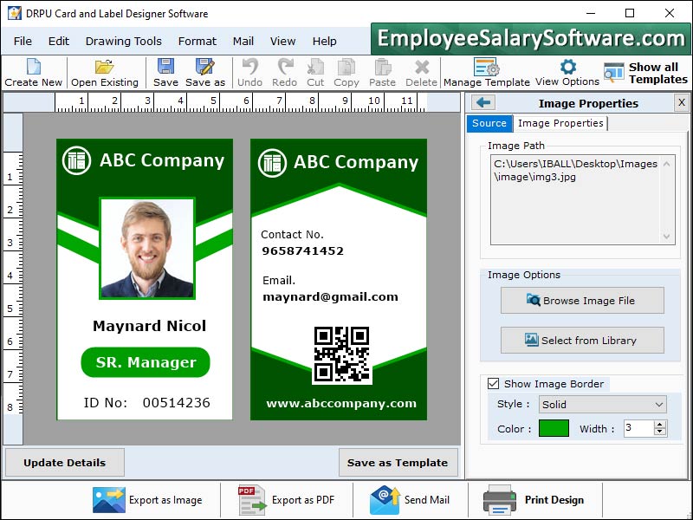Print the card design
Image resolution: width=693 pixels, height=520 pixels.
[538, 500]
